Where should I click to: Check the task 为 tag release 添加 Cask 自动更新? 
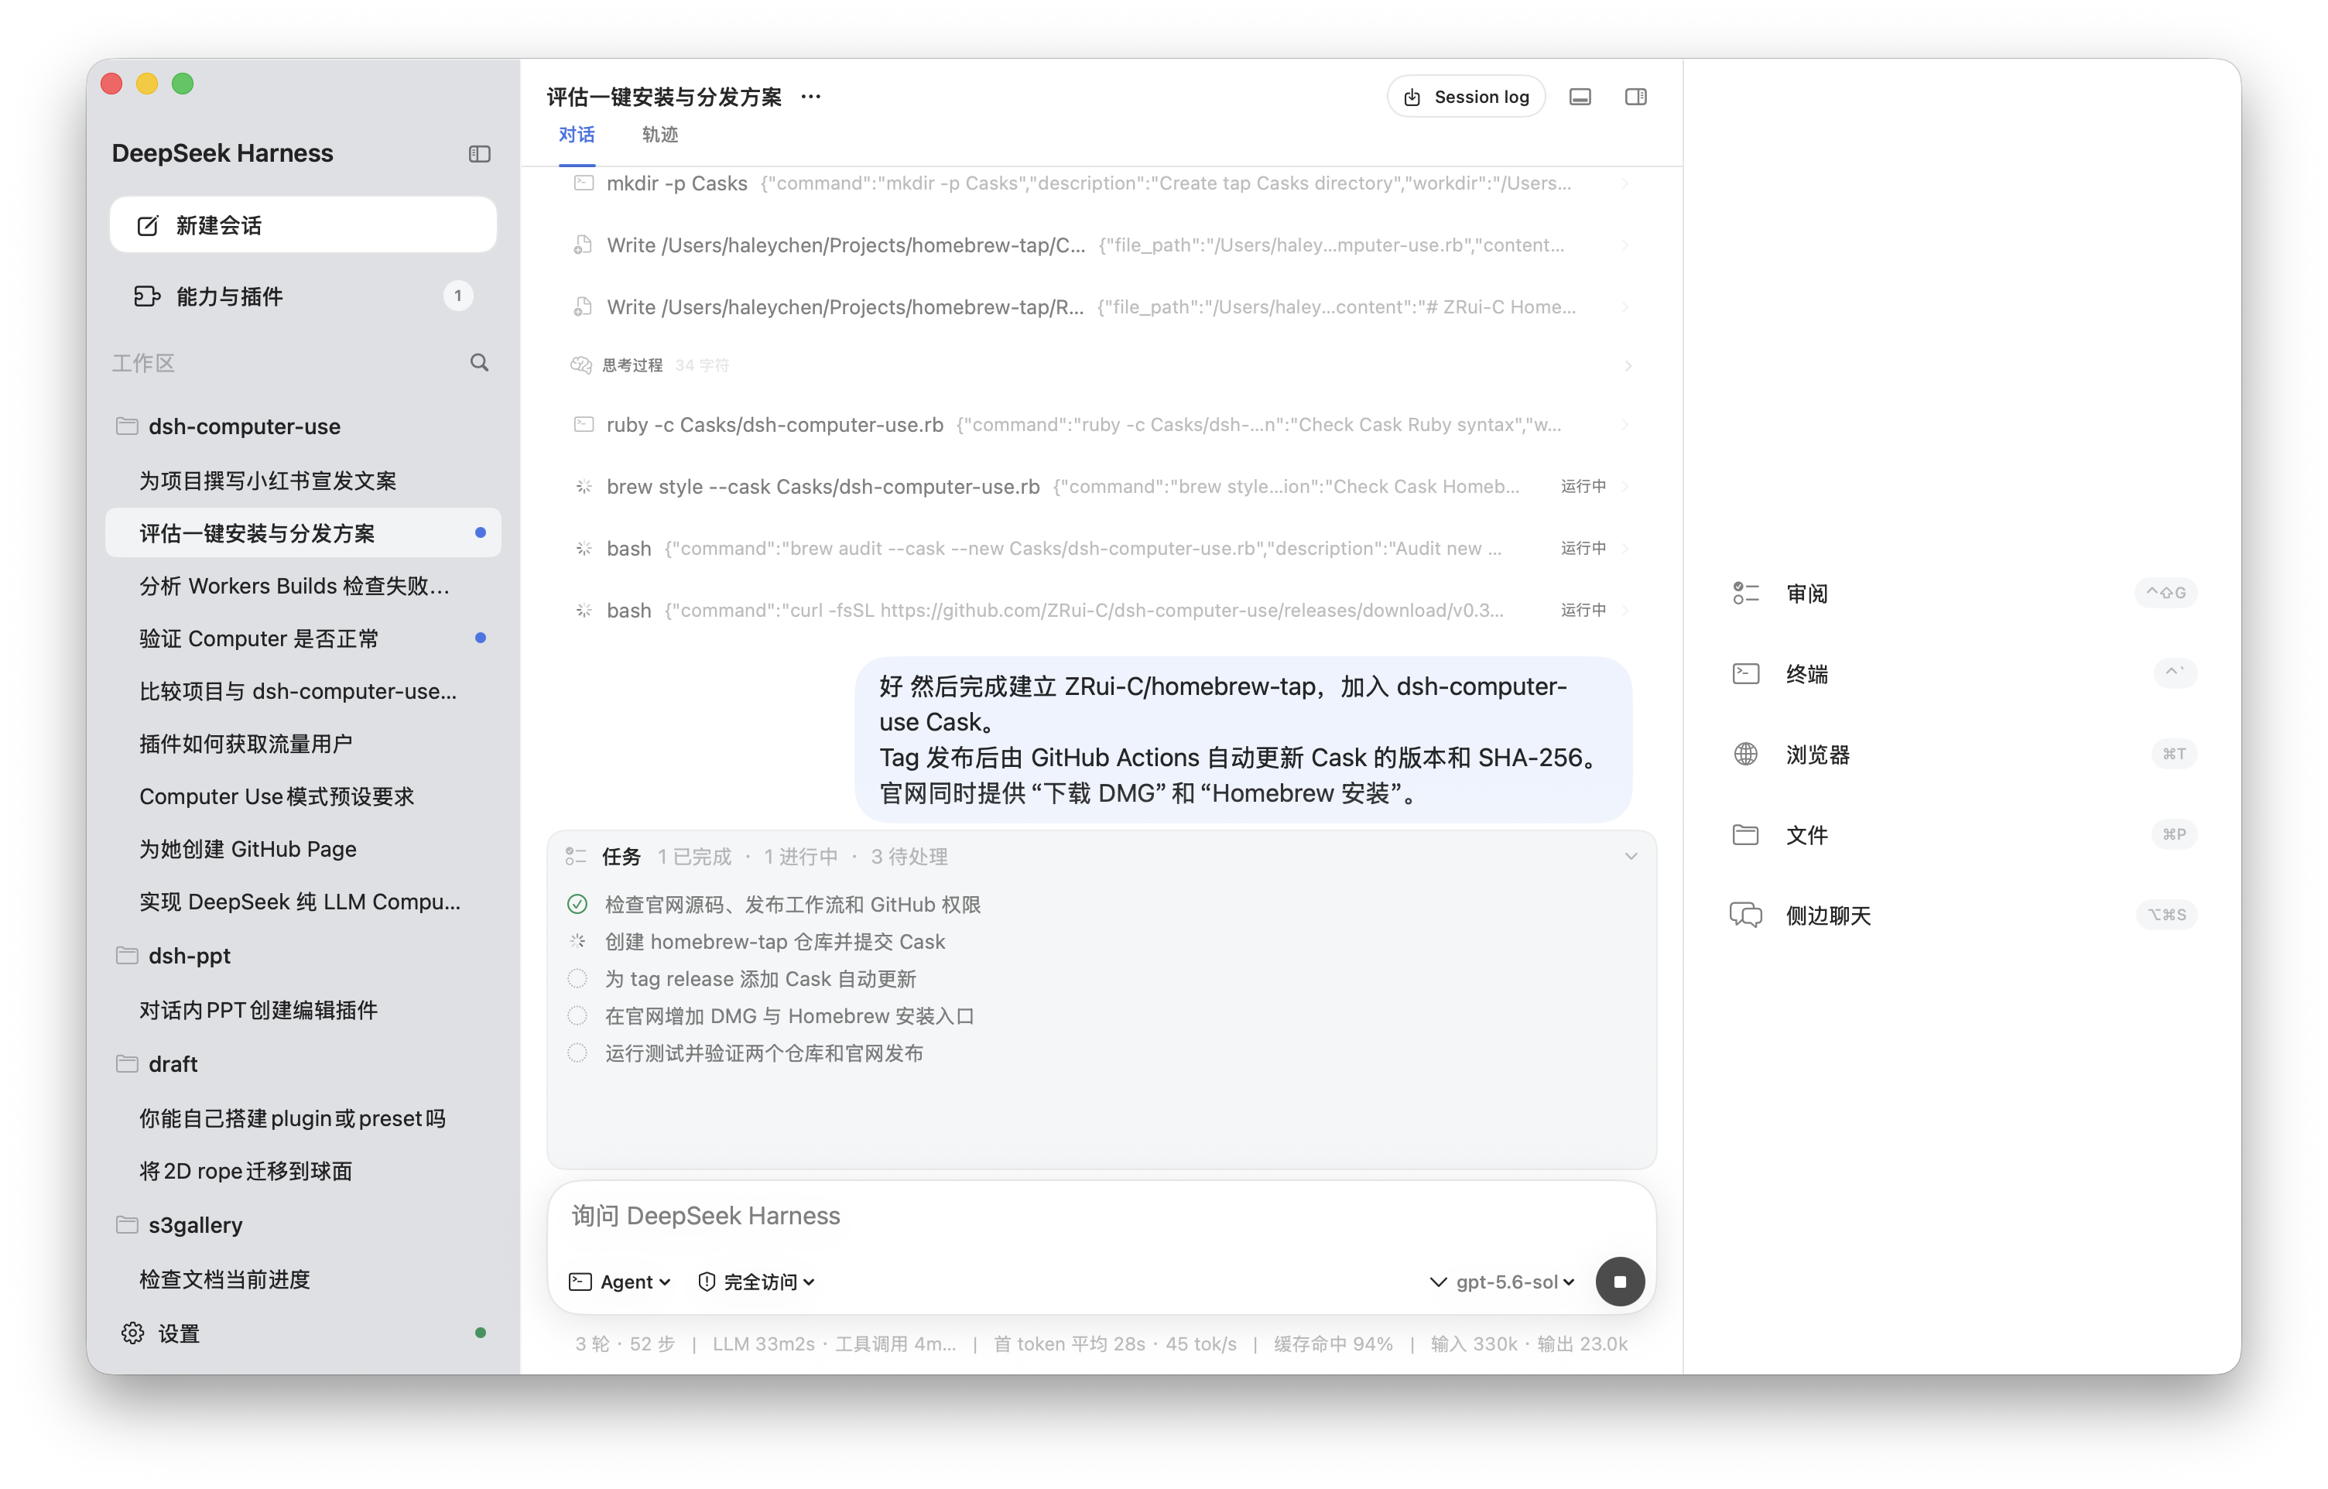(x=577, y=978)
